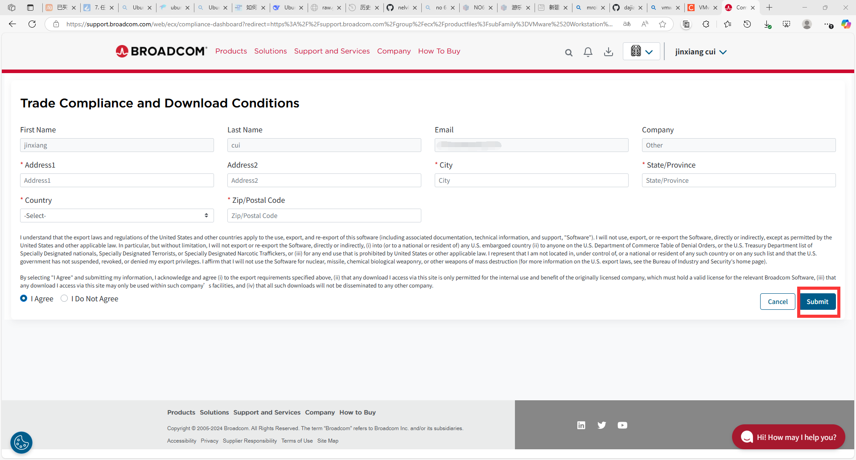Image resolution: width=856 pixels, height=460 pixels.
Task: Open Broadcom's LinkedIn page icon
Action: click(x=581, y=425)
